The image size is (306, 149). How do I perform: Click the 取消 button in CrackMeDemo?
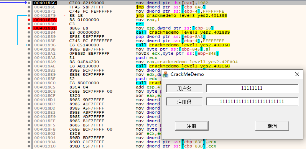click(272, 126)
